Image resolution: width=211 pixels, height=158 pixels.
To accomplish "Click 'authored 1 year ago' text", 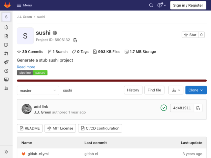I will coord(69,112).
